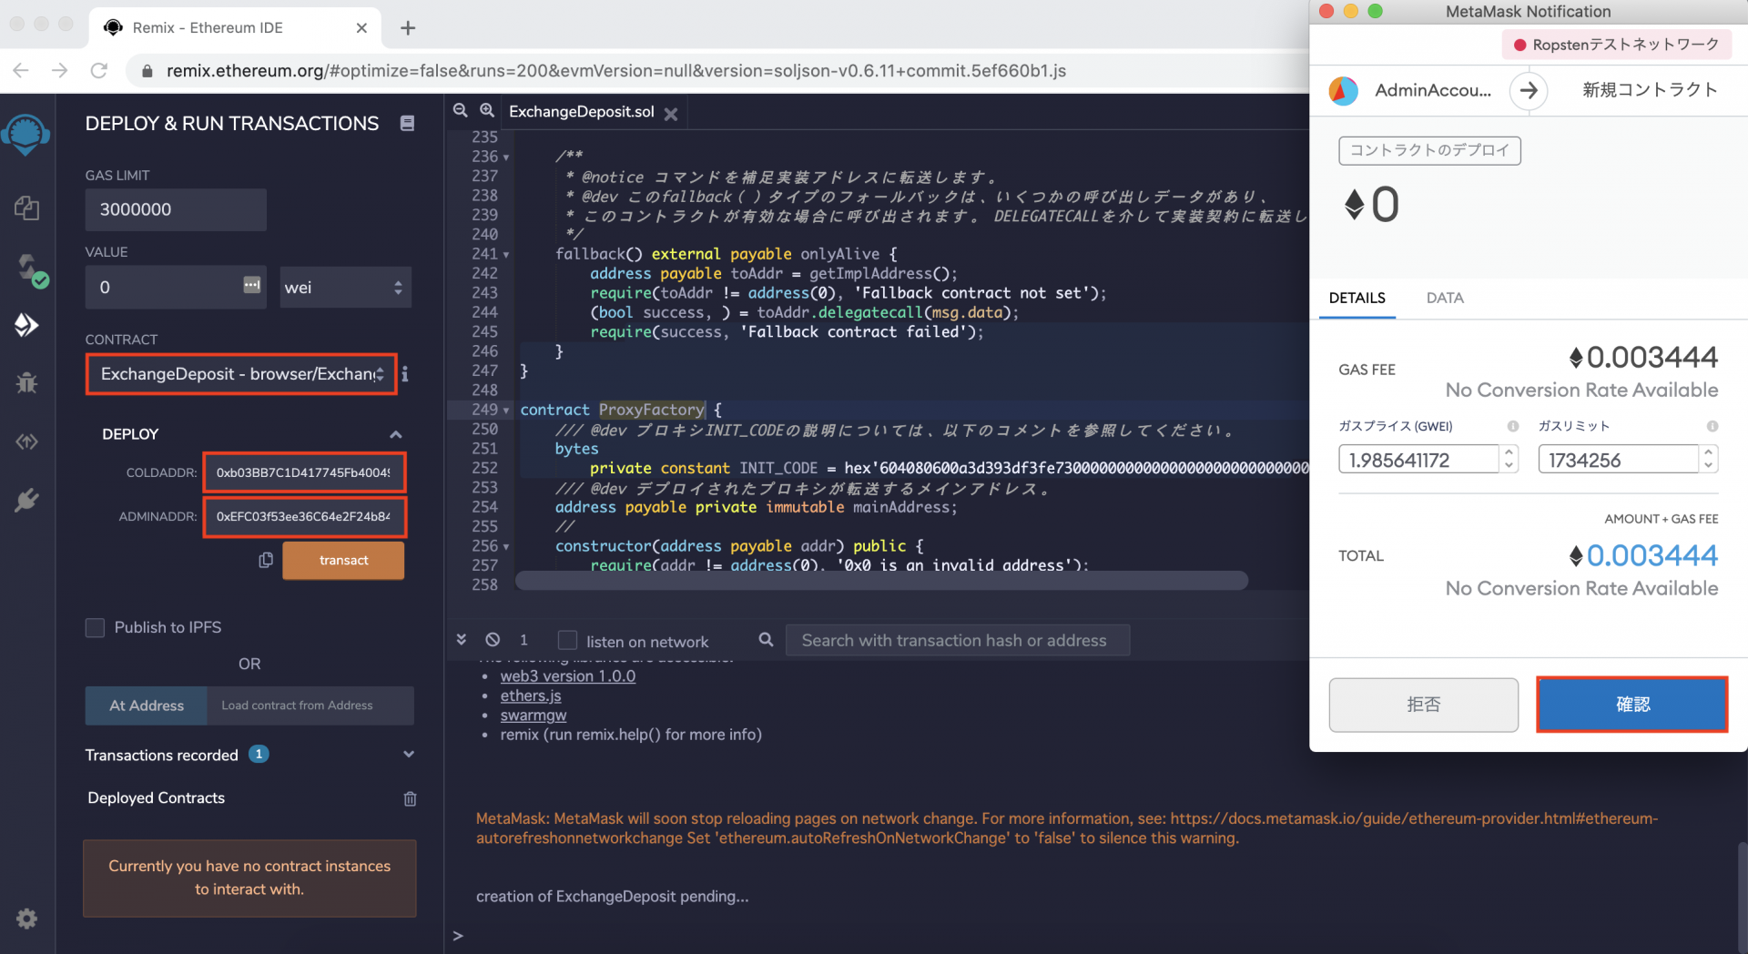
Task: Open the Plugin Manager plug icon
Action: click(26, 500)
